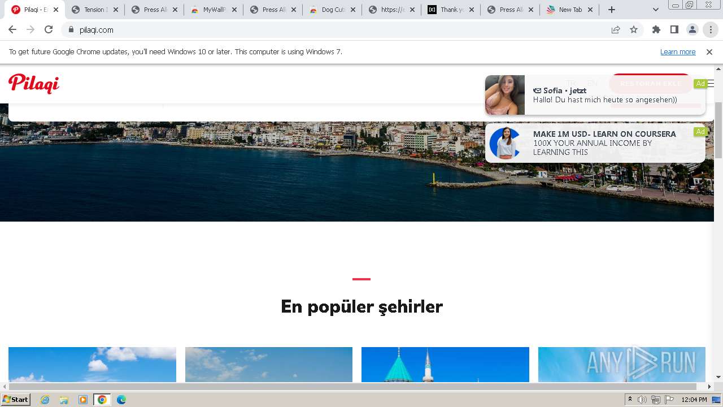723x407 pixels.
Task: Open the first popular city card
Action: tap(92, 365)
